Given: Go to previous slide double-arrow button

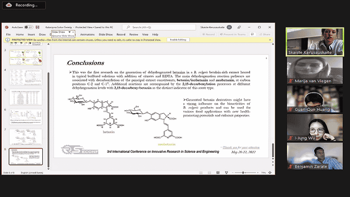Looking at the screenshot, I should [x=273, y=162].
